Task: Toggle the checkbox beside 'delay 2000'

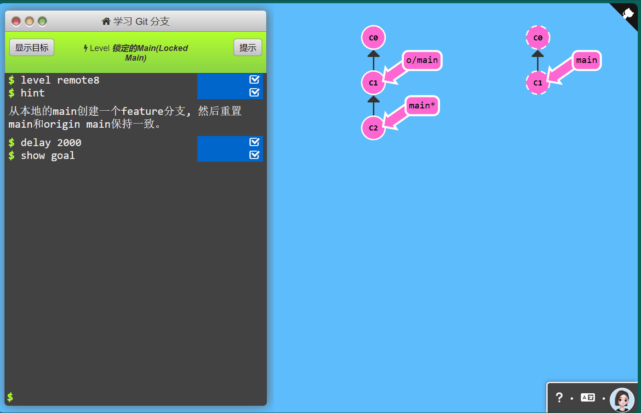Action: pos(254,142)
